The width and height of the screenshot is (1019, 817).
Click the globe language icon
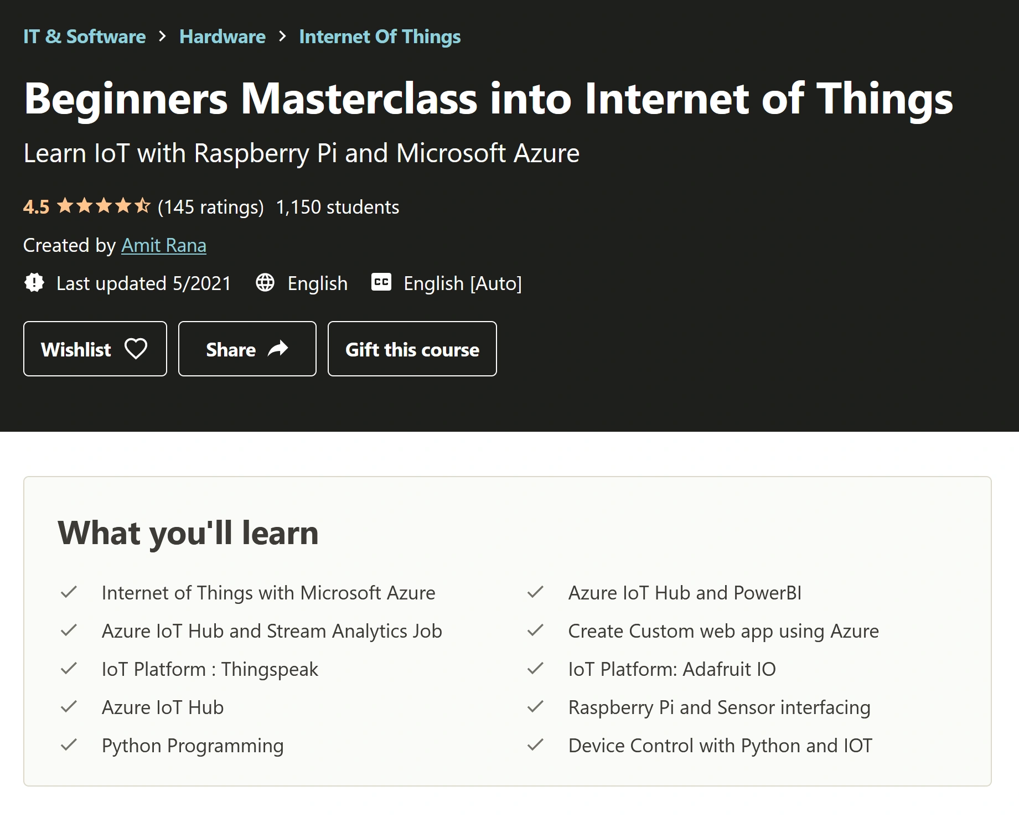click(x=265, y=282)
